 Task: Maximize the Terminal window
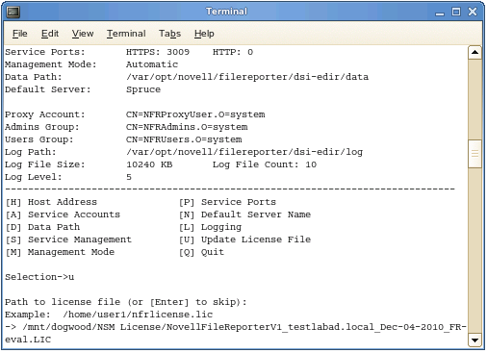pos(456,12)
